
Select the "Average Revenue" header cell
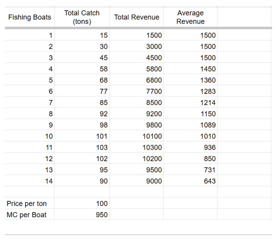pyautogui.click(x=190, y=17)
